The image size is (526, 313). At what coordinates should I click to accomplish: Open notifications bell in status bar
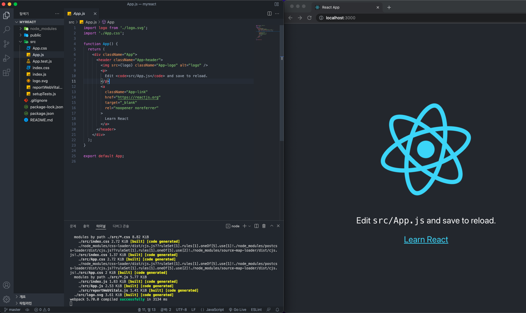(277, 310)
